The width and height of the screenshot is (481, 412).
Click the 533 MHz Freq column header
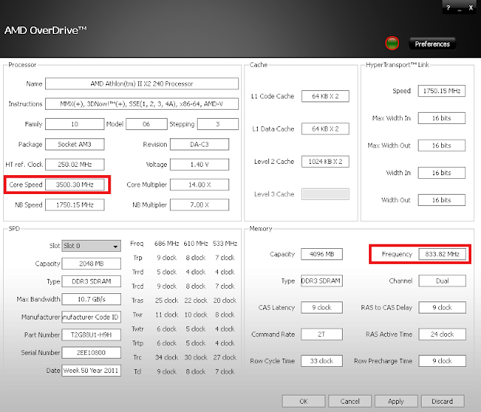pos(225,244)
